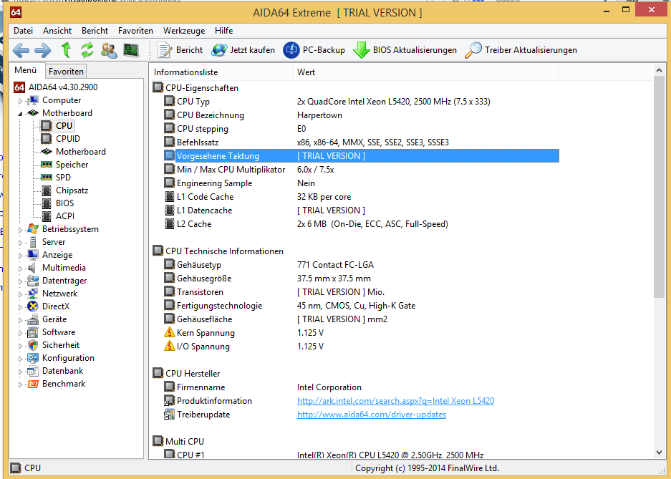The width and height of the screenshot is (671, 479).
Task: Click the Sicherheit shield icon
Action: pyautogui.click(x=32, y=345)
